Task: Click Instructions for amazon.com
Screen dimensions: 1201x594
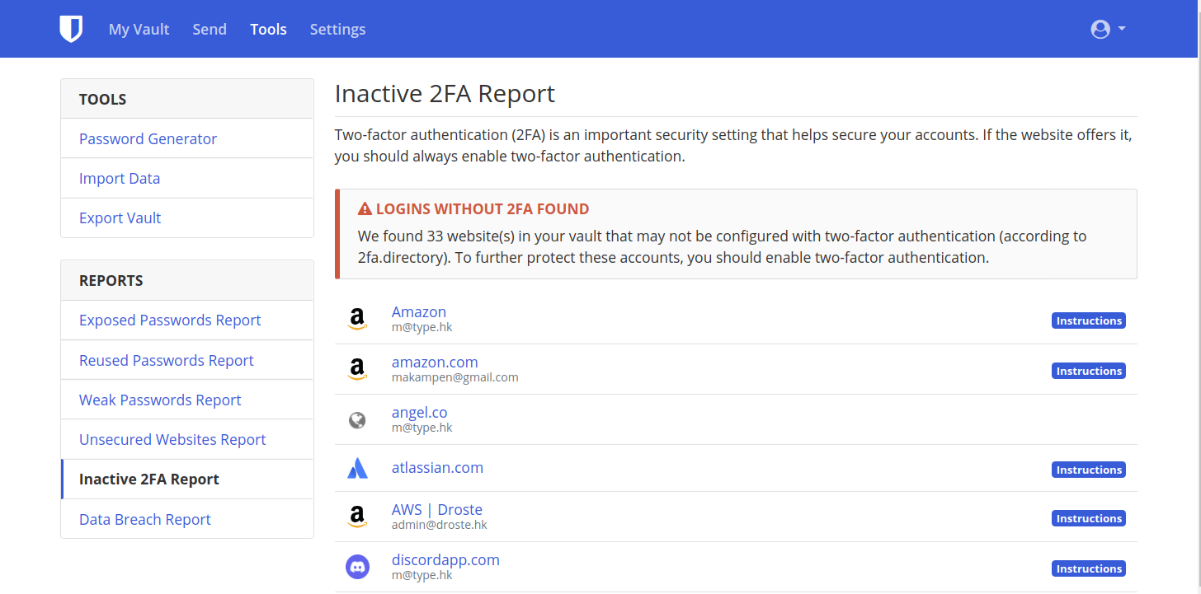Action: tap(1089, 371)
